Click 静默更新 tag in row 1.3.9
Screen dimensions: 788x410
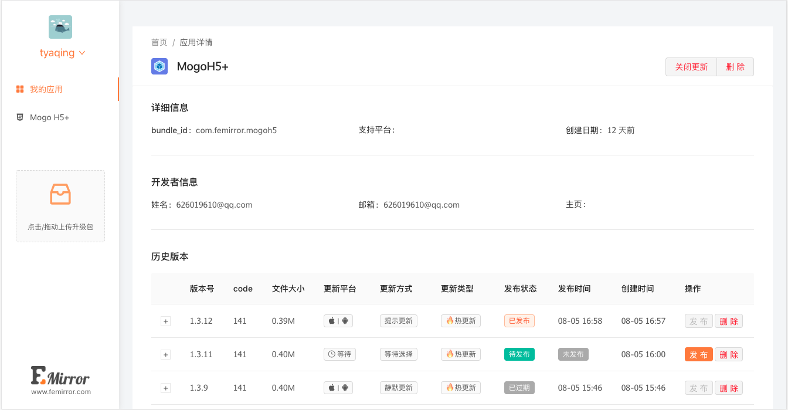pos(399,388)
